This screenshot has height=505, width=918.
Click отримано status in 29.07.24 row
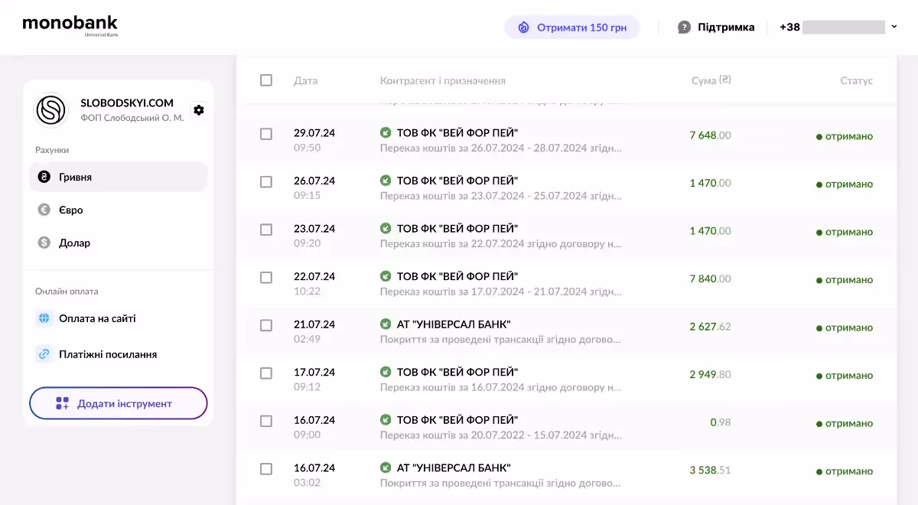(845, 136)
